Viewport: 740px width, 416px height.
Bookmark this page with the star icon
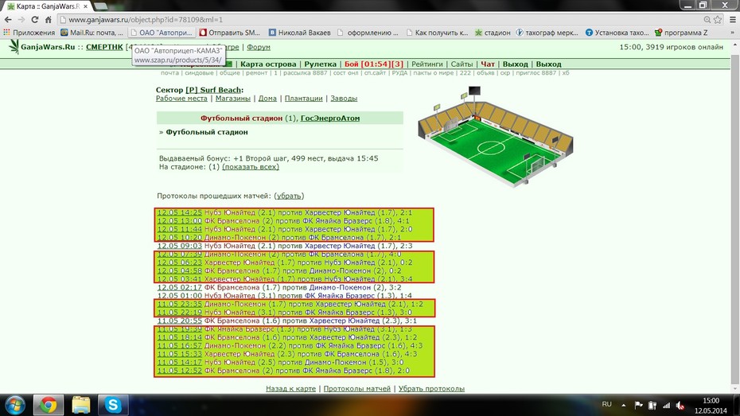click(x=718, y=20)
